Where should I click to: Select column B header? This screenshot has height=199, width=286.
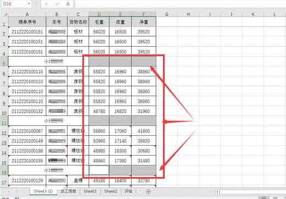(x=57, y=14)
